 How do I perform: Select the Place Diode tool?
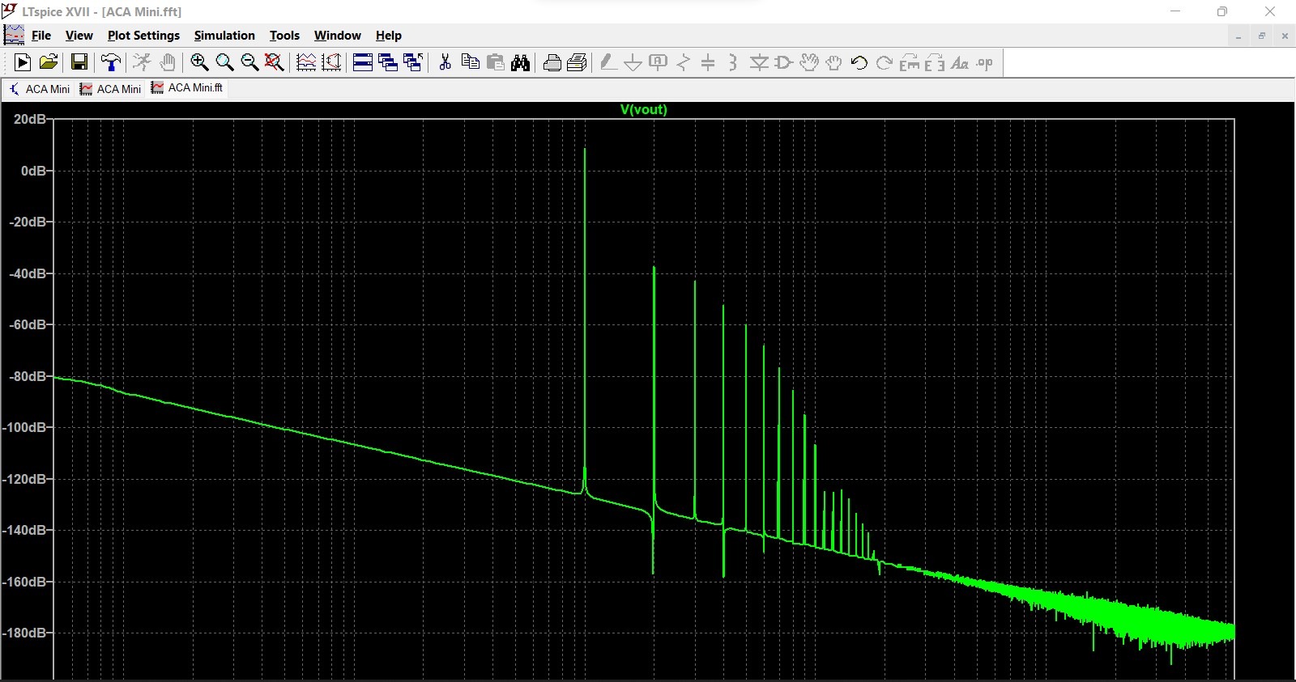[759, 62]
